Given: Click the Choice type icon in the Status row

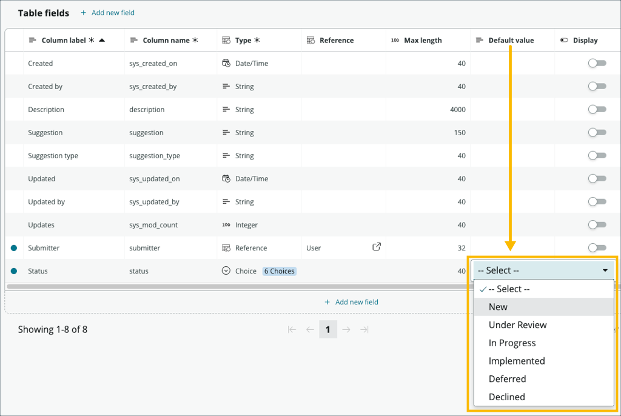Looking at the screenshot, I should click(x=226, y=270).
